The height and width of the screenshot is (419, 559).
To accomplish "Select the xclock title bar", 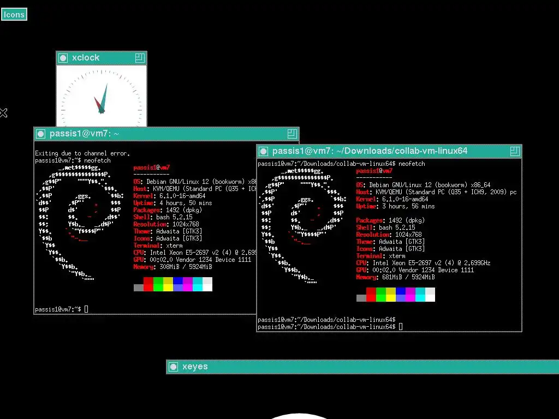I will coord(102,58).
